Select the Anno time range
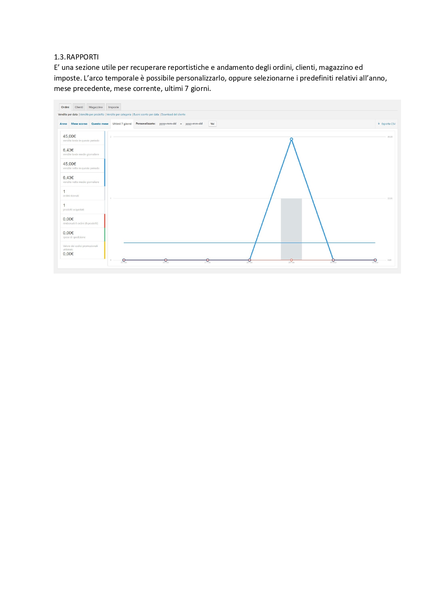Screen dimensions: 429x607 (63, 124)
